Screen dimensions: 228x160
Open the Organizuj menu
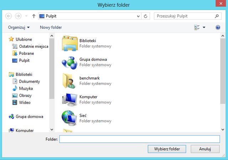pyautogui.click(x=19, y=27)
